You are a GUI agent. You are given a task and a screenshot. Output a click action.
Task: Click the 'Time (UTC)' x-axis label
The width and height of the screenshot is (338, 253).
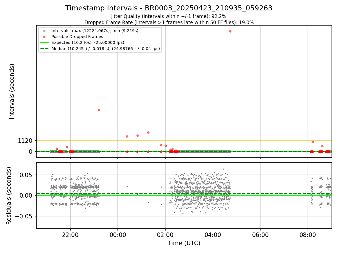coord(184,243)
